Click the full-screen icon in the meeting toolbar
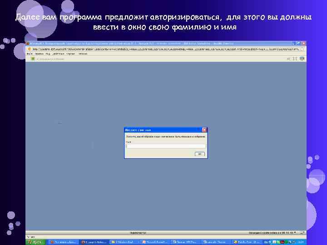This screenshot has height=245, width=327. (x=295, y=59)
